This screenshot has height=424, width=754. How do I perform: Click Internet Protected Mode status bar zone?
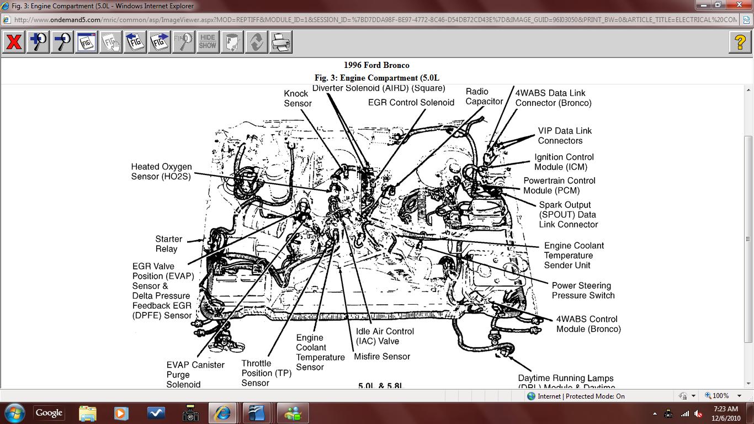(576, 396)
